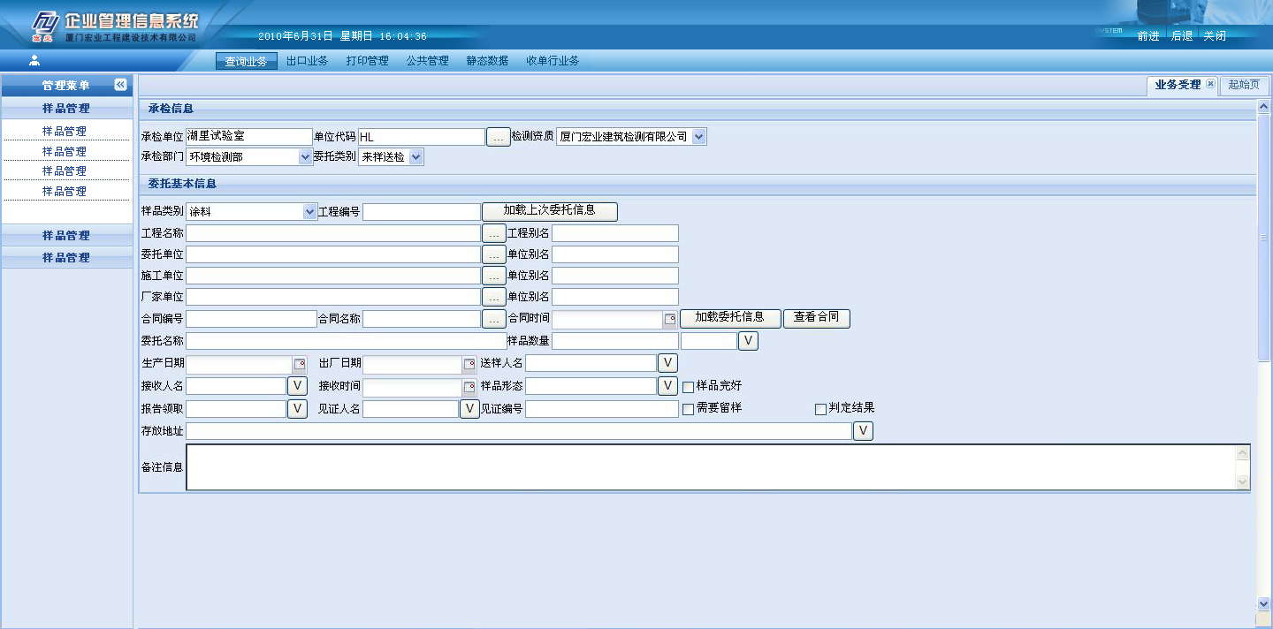Click the 承检单位 field containing 湖里试验室

(249, 137)
